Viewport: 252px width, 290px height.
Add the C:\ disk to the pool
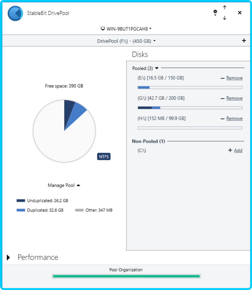[238, 150]
